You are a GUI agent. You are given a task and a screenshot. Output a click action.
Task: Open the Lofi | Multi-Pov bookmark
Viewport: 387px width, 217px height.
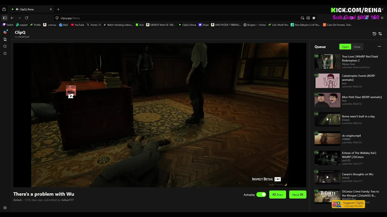(278, 25)
